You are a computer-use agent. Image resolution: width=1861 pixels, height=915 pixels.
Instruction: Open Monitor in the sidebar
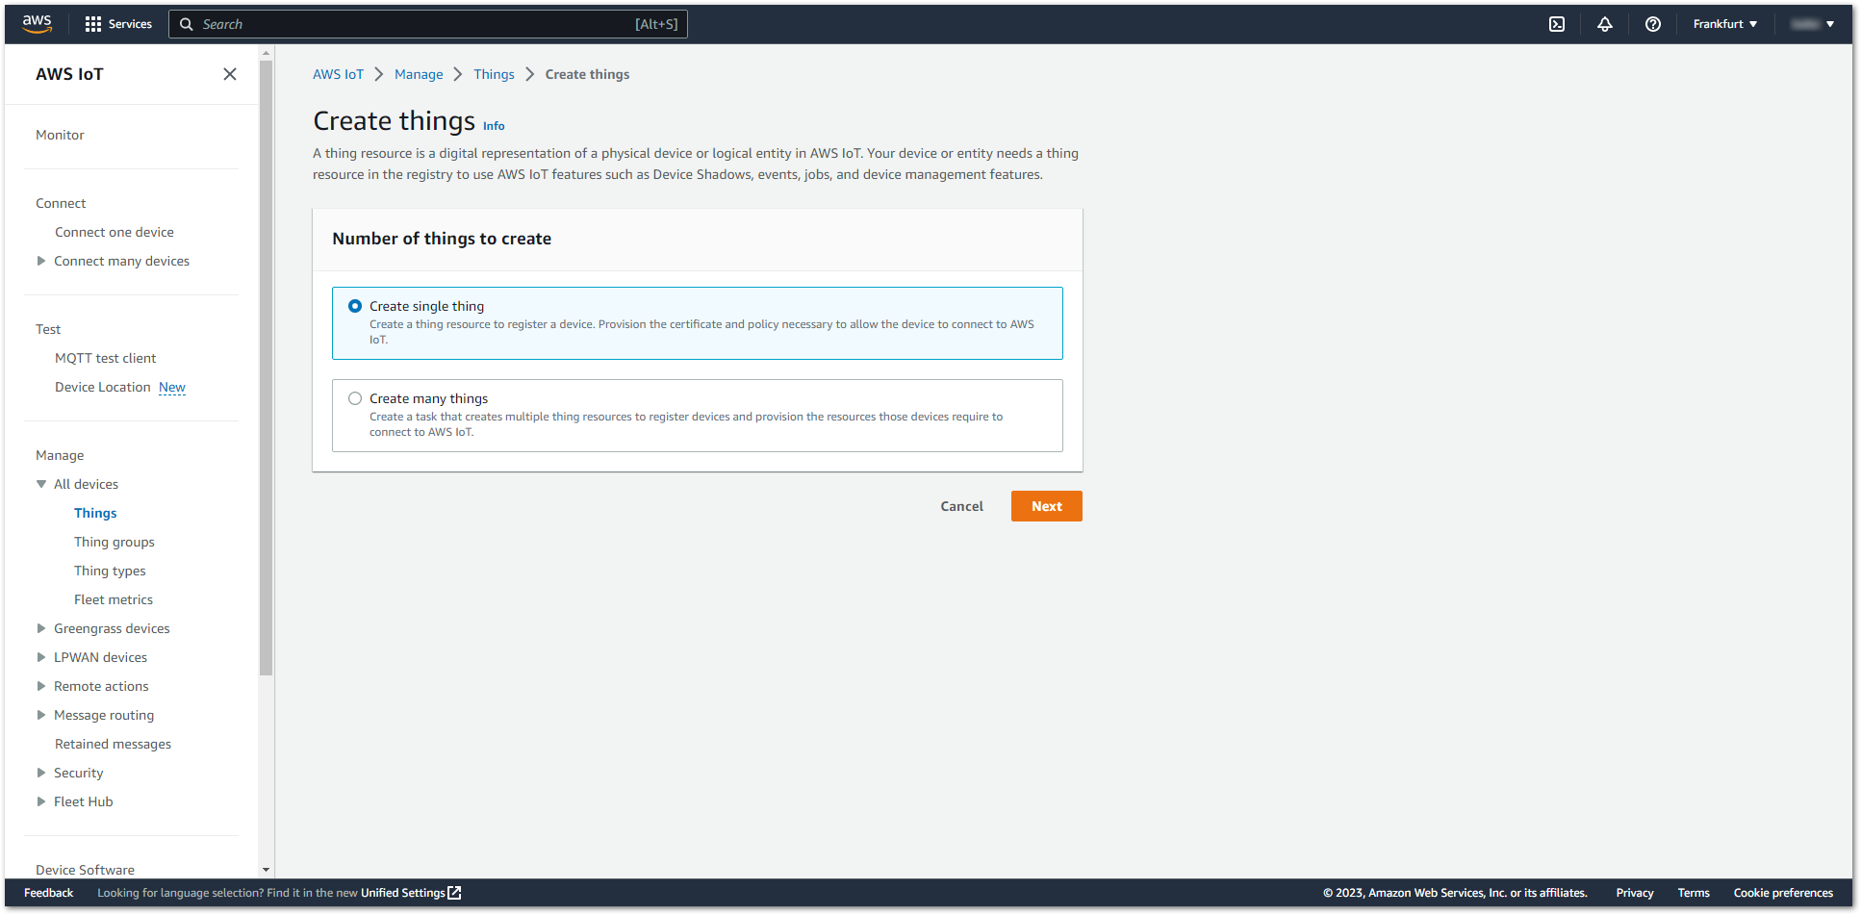(60, 135)
